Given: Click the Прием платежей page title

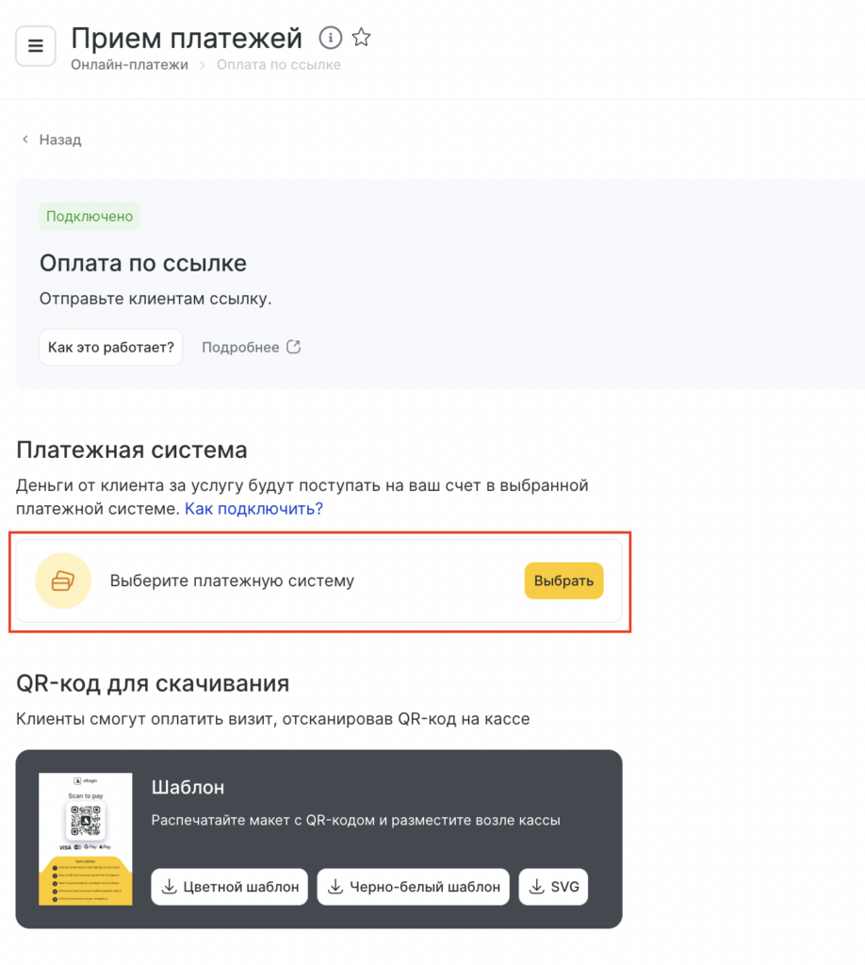Looking at the screenshot, I should (187, 38).
